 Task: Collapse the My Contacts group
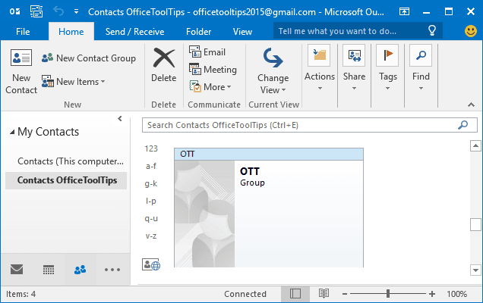click(12, 132)
